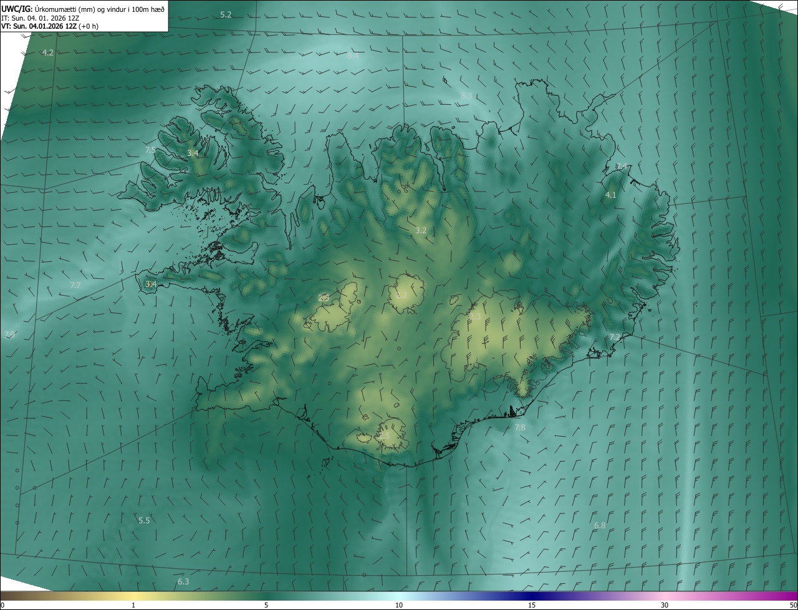The image size is (798, 610).
Task: Click the 7.9 value label on the map
Action: 9,335
